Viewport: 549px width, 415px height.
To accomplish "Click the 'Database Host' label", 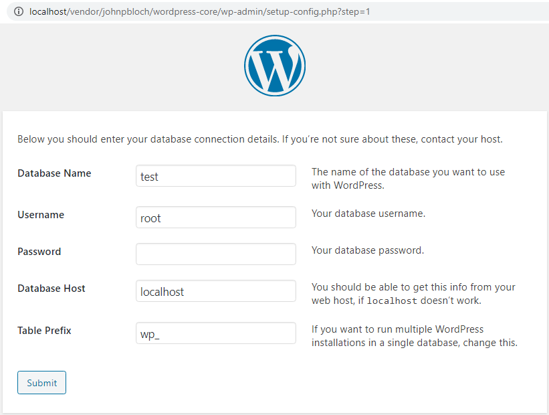I will point(51,288).
